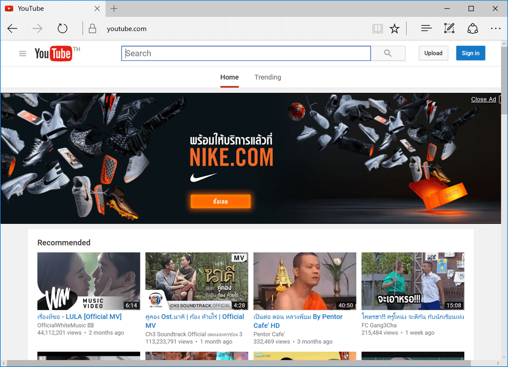Open the Edge Hub lines icon

(426, 28)
